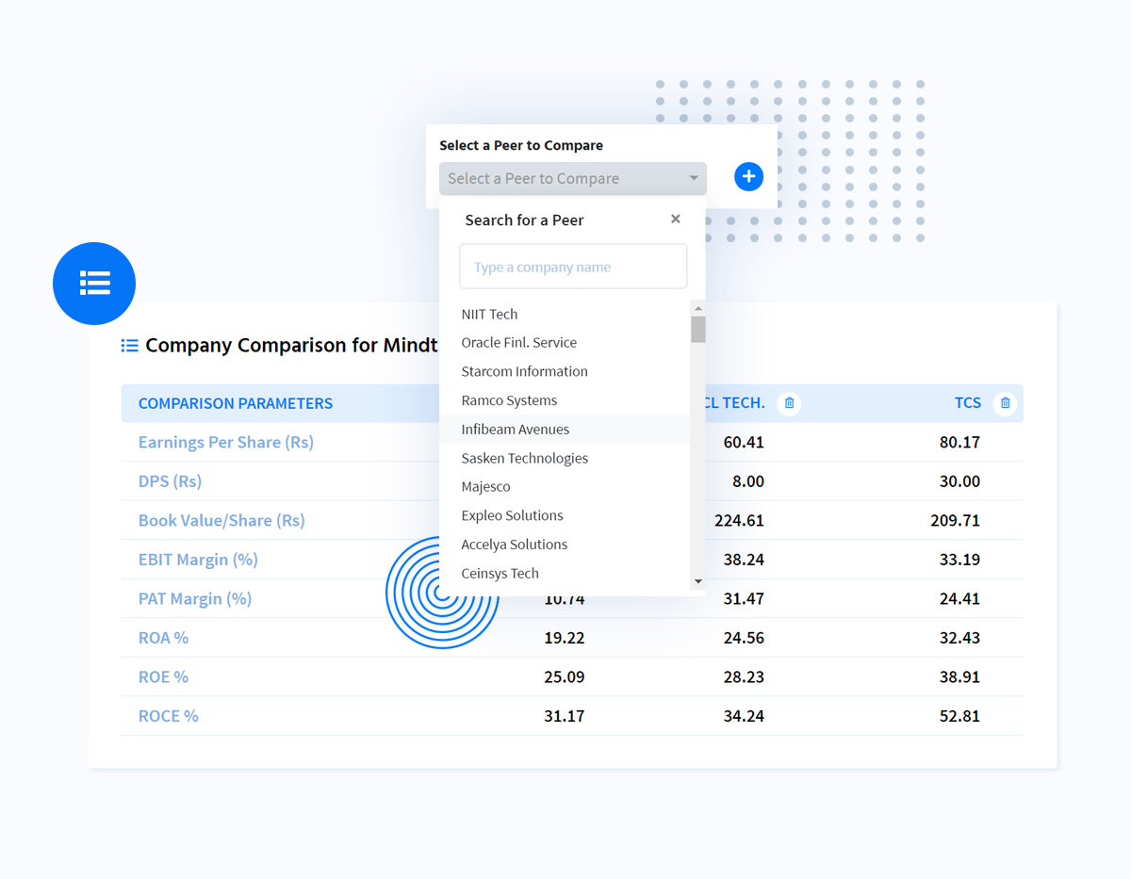Click TCS earnings value 80.17
The height and width of the screenshot is (879, 1131).
pyautogui.click(x=959, y=442)
